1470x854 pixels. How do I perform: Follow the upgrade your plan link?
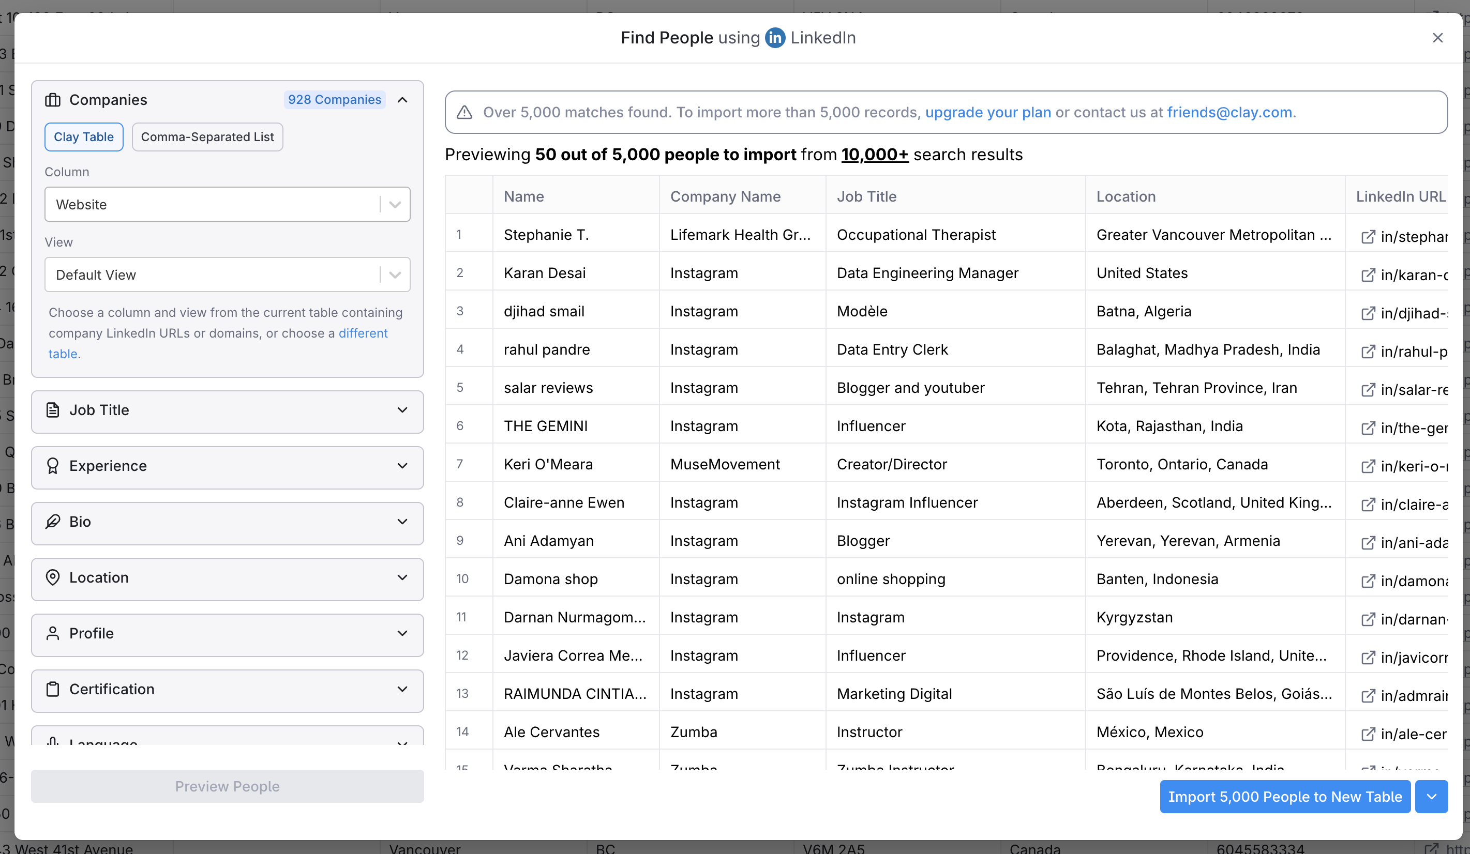coord(987,113)
